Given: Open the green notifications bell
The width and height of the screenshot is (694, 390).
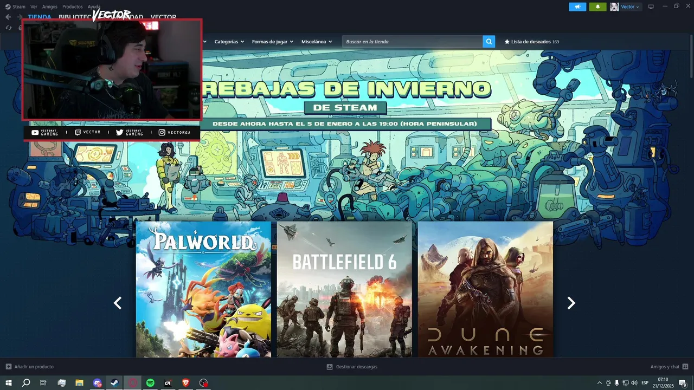Looking at the screenshot, I should click(597, 6).
